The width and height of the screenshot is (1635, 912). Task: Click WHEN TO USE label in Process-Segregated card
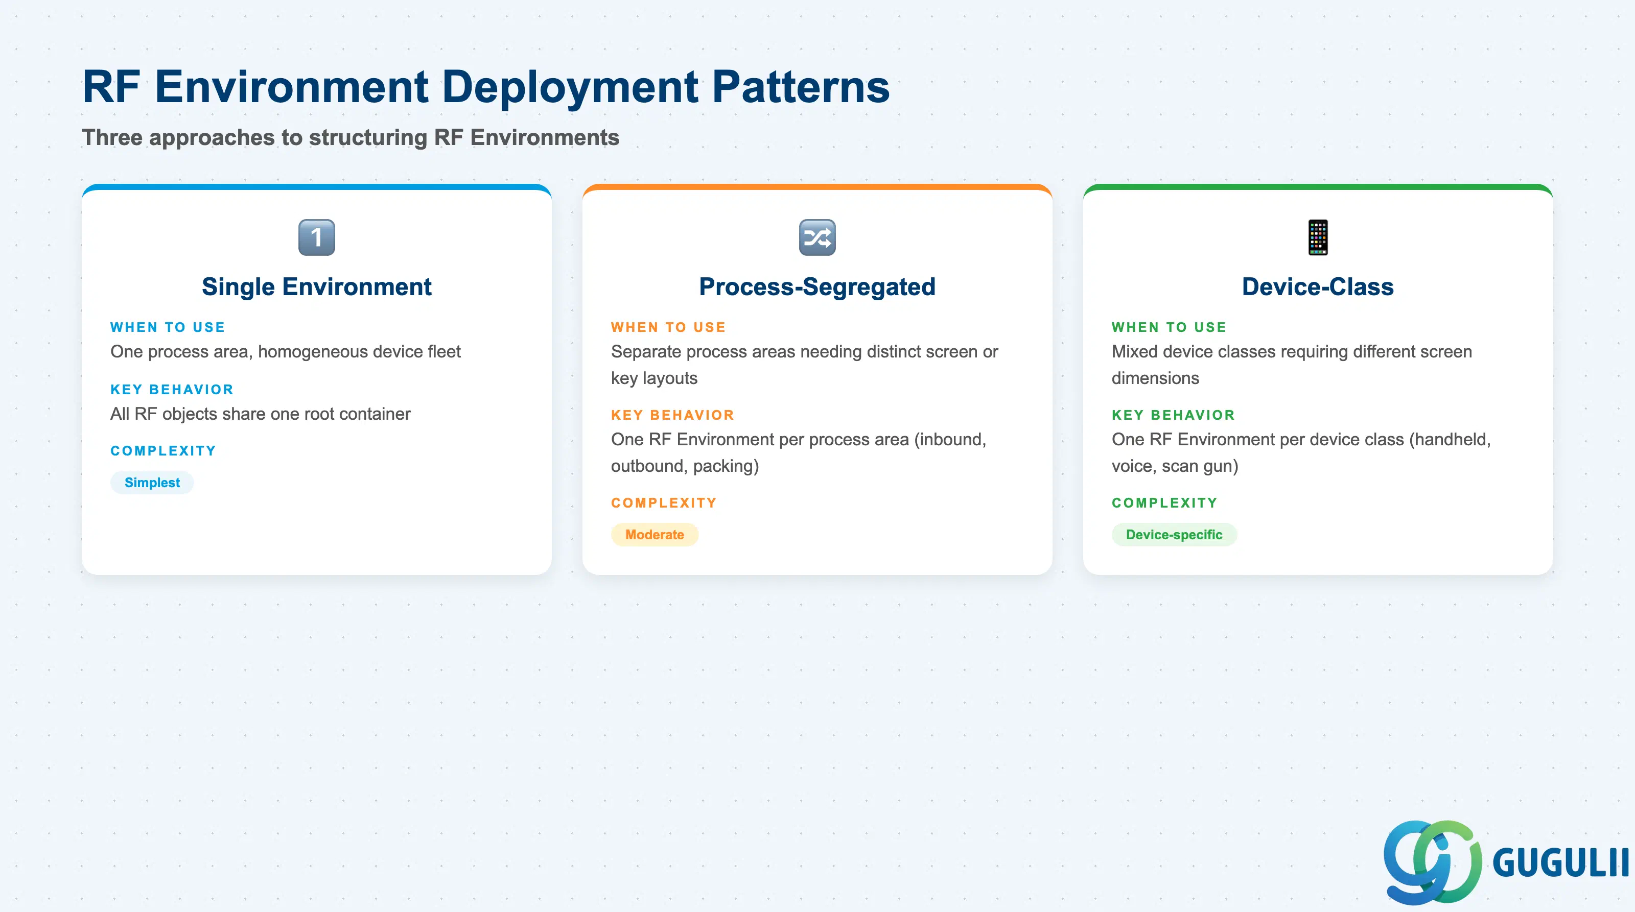coord(668,327)
